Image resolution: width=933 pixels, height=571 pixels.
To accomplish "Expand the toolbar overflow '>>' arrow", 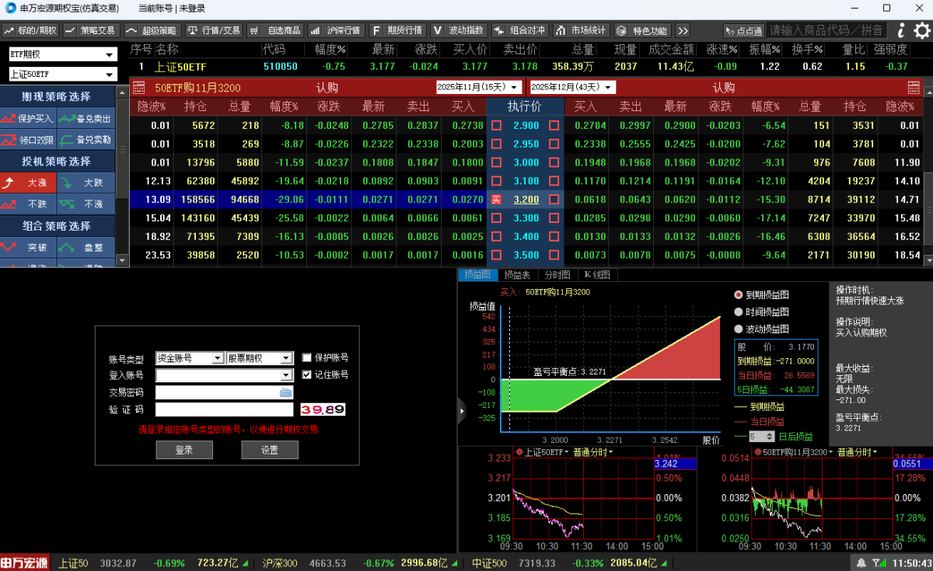I will click(x=683, y=30).
